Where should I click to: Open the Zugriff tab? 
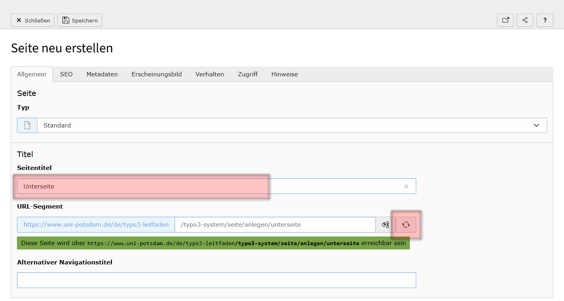point(248,74)
